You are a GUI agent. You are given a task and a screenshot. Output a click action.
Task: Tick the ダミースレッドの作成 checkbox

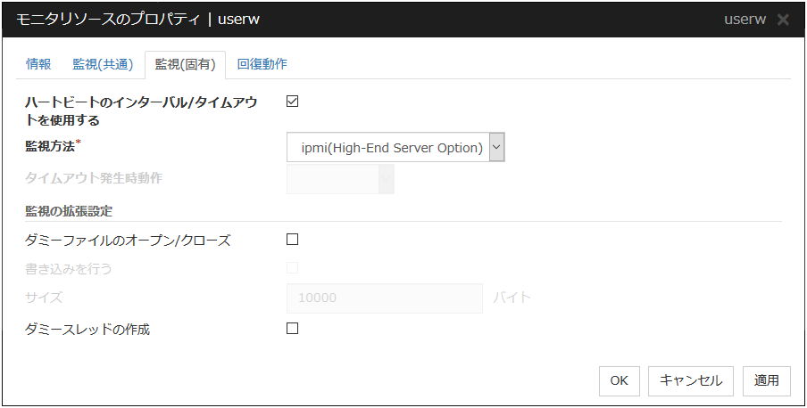pos(292,328)
